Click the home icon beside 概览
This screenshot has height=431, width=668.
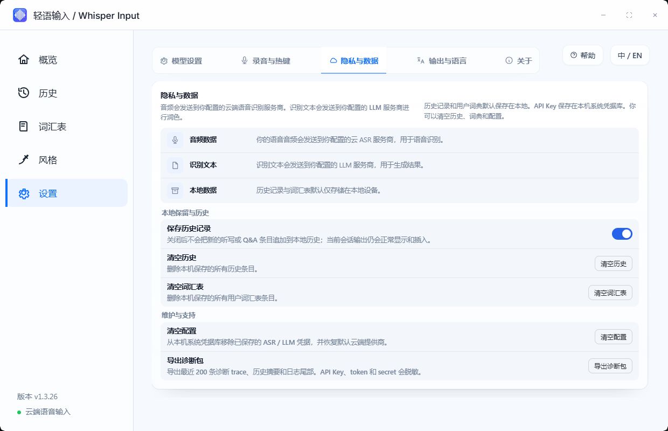24,59
